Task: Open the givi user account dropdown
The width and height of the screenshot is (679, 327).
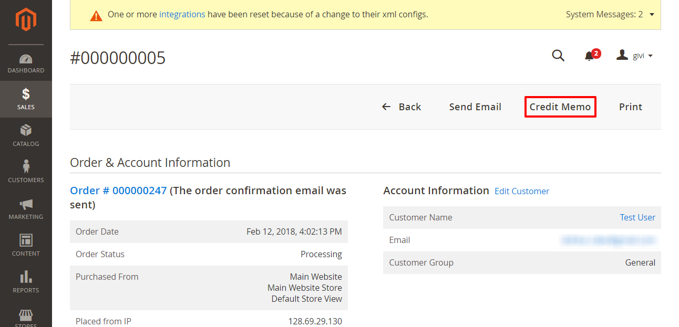Action: [635, 56]
